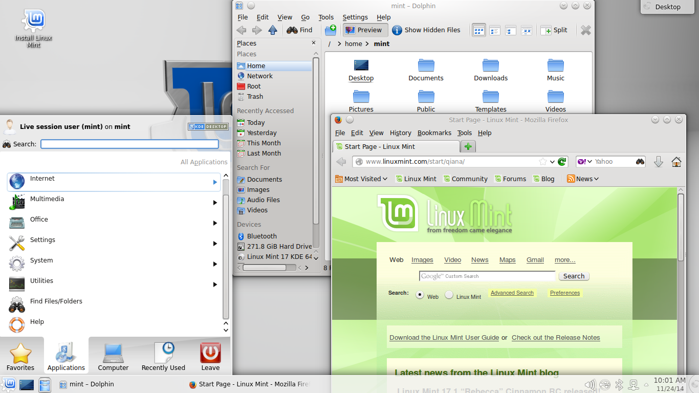699x393 pixels.
Task: Open Most Visited bookmarks dropdown
Action: click(x=361, y=179)
